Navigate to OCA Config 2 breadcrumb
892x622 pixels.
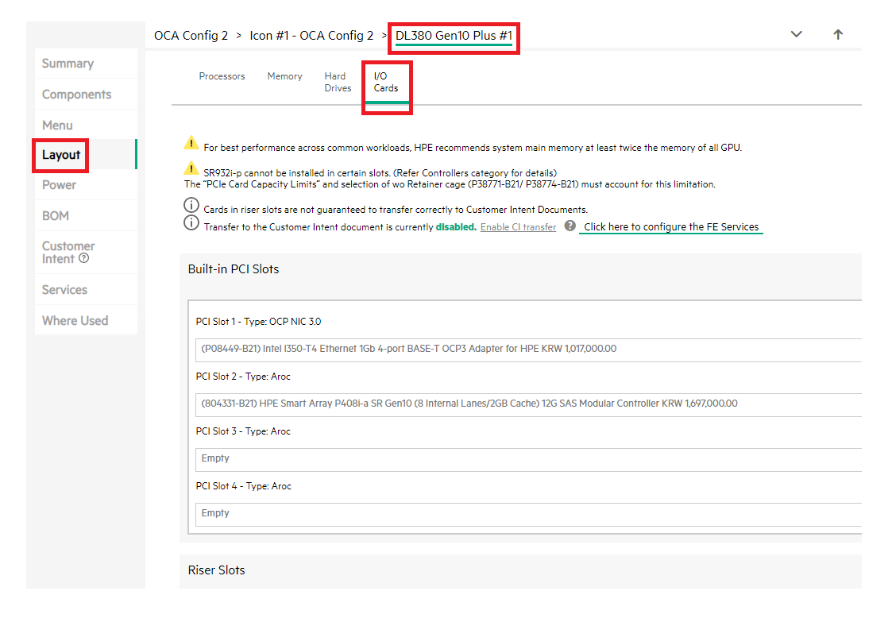click(x=191, y=36)
